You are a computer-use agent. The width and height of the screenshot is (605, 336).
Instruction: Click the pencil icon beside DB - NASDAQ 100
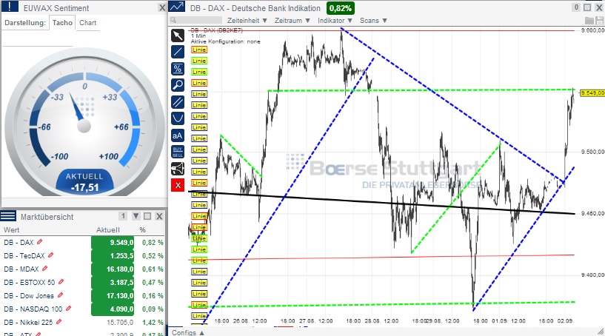coord(68,309)
